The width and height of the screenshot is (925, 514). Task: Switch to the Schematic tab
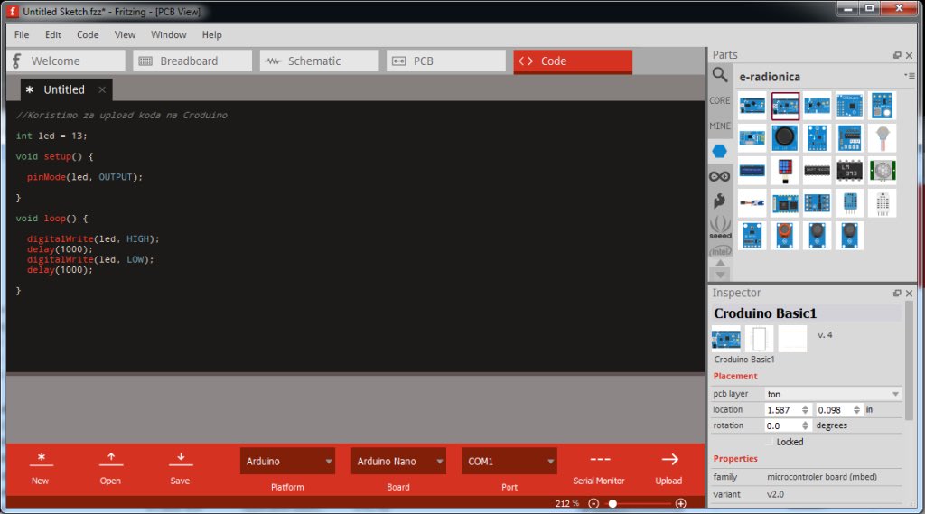pos(319,61)
